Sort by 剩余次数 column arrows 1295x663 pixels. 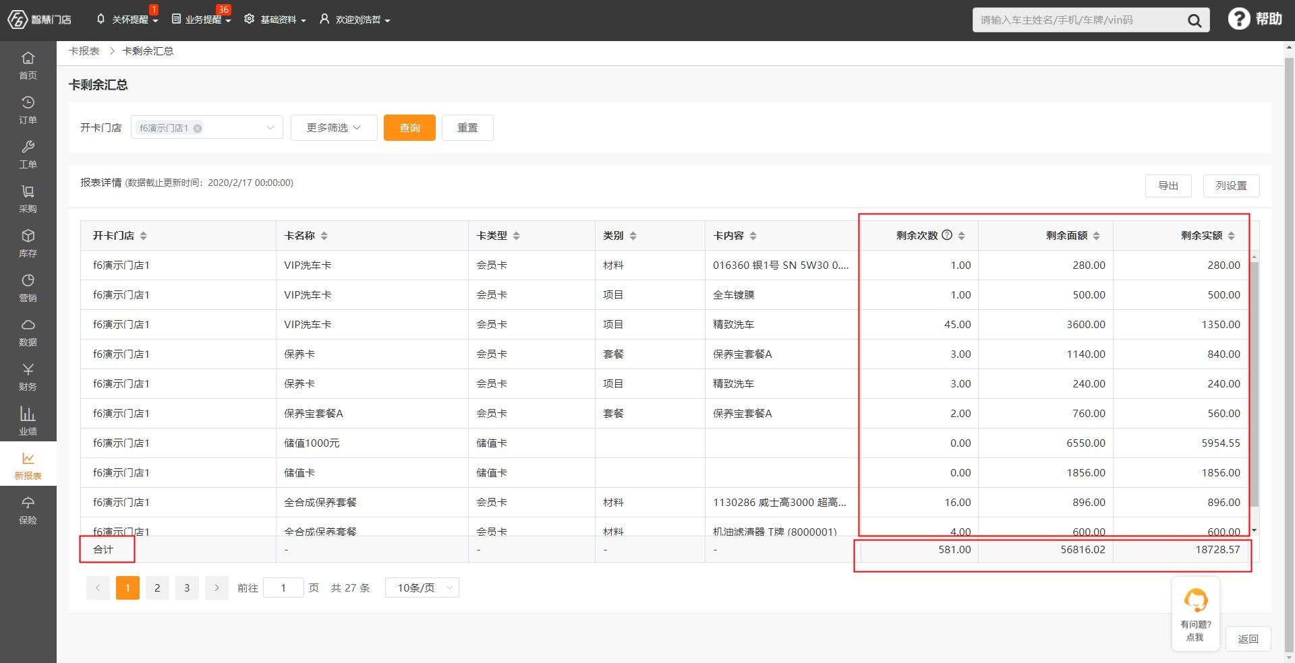[x=962, y=236]
